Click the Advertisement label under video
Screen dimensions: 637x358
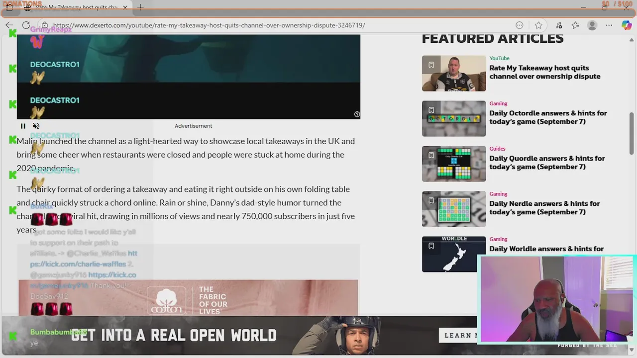pos(193,126)
